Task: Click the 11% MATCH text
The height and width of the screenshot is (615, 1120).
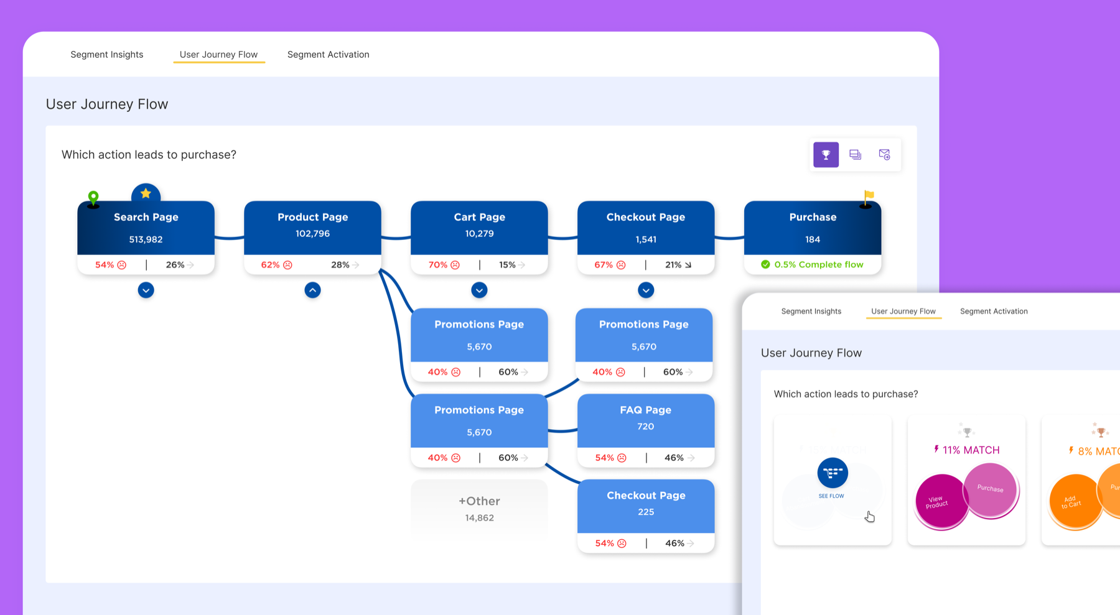Action: pos(971,450)
